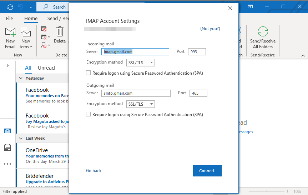308x195 pixels.
Task: Open outgoing Encryption method dropdown
Action: (141, 104)
